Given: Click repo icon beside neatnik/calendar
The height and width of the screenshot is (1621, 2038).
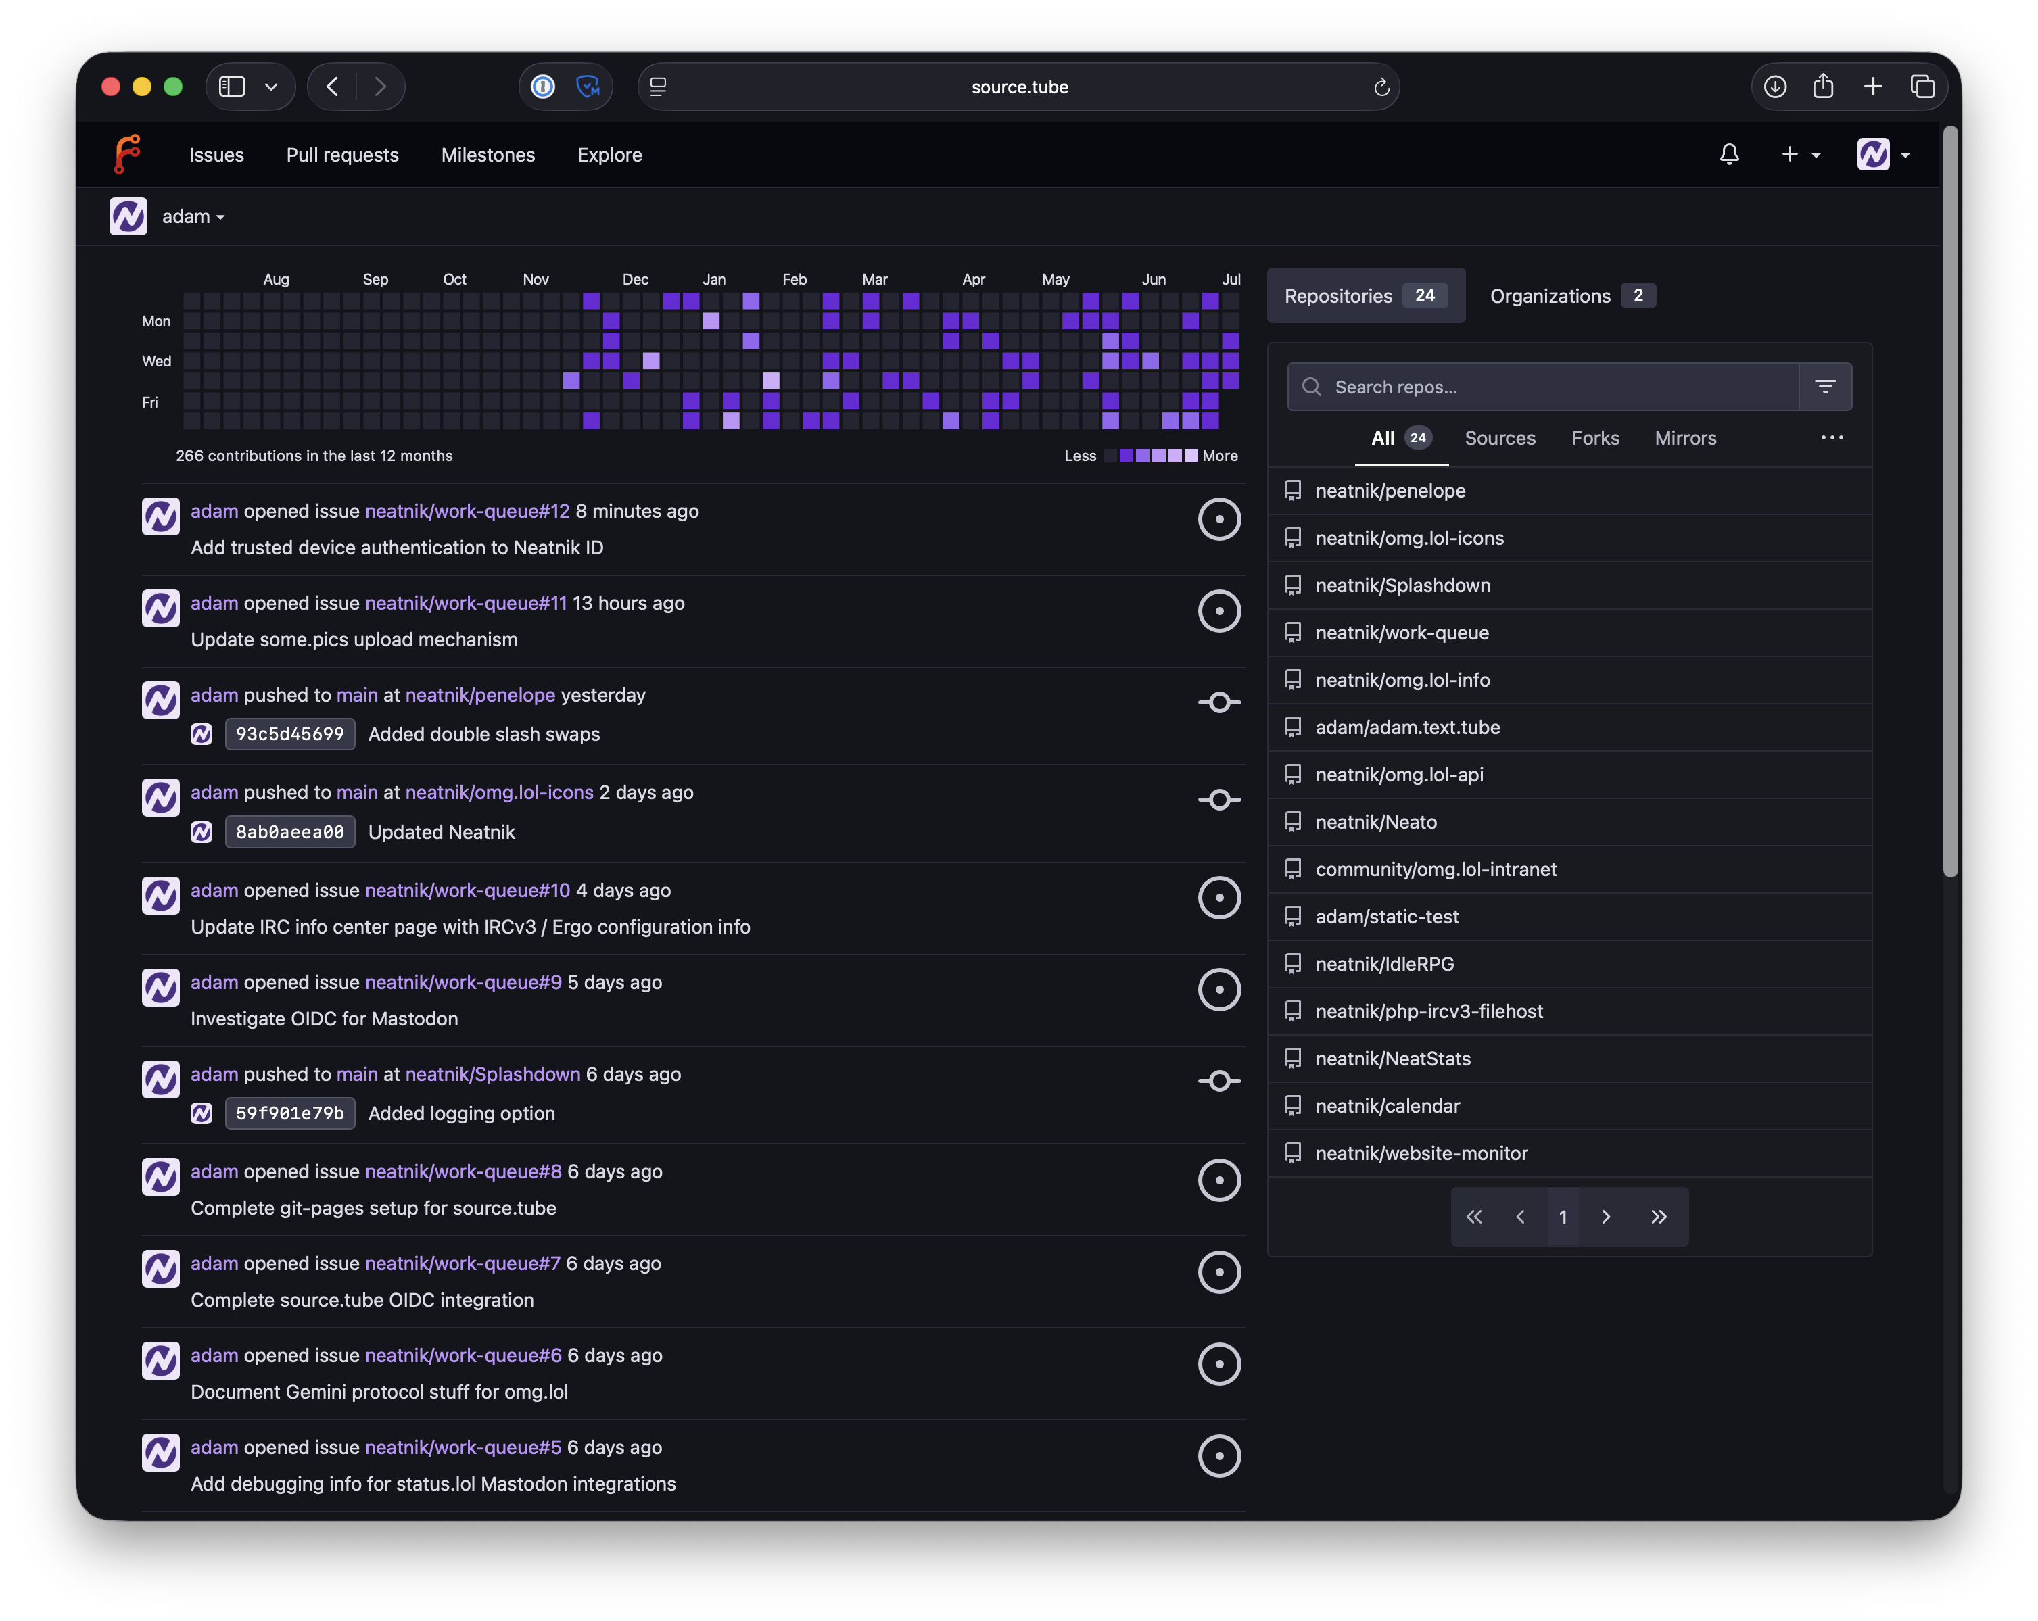Looking at the screenshot, I should 1292,1106.
